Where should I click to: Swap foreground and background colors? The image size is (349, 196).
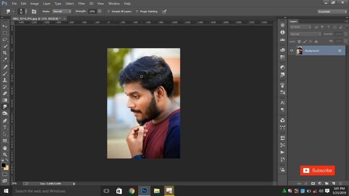[x=7, y=160]
